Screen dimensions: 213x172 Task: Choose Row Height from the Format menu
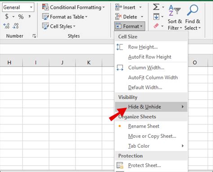coord(151,47)
